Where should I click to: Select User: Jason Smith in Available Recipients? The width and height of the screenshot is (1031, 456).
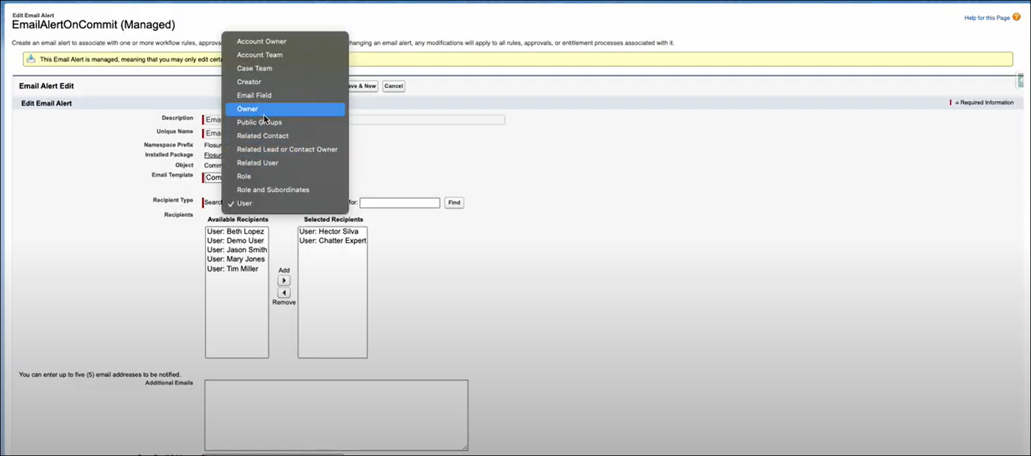(x=237, y=250)
